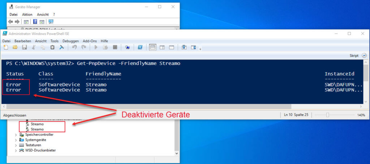
Task: Click the Undo arrow icon
Action: click(x=74, y=47)
